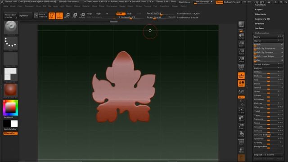Activate Edit mode button
This screenshot has height=162, width=288.
pos(52,16)
